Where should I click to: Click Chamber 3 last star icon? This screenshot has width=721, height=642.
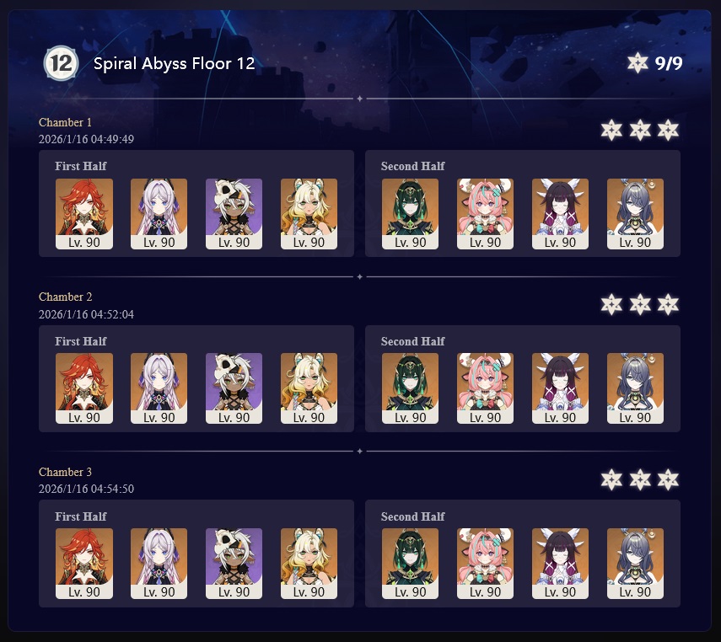coord(668,479)
